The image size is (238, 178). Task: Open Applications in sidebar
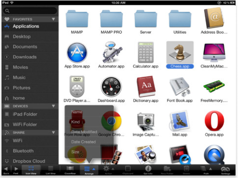point(30,26)
